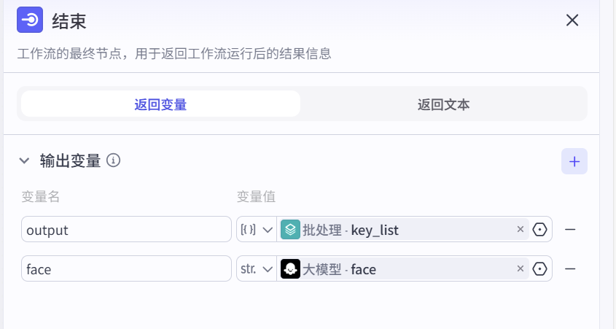
Task: Open type dropdown for output variable
Action: [x=256, y=230]
